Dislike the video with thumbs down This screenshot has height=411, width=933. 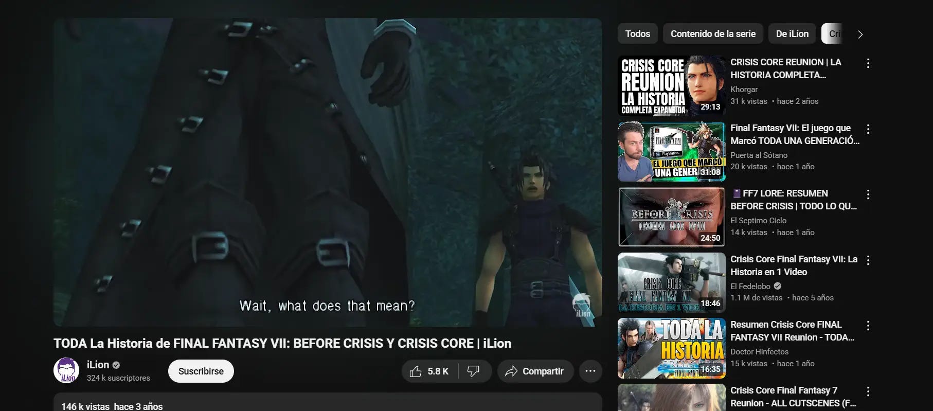[474, 371]
